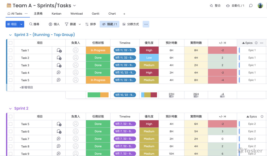Add an update to Task 4

click(59, 73)
